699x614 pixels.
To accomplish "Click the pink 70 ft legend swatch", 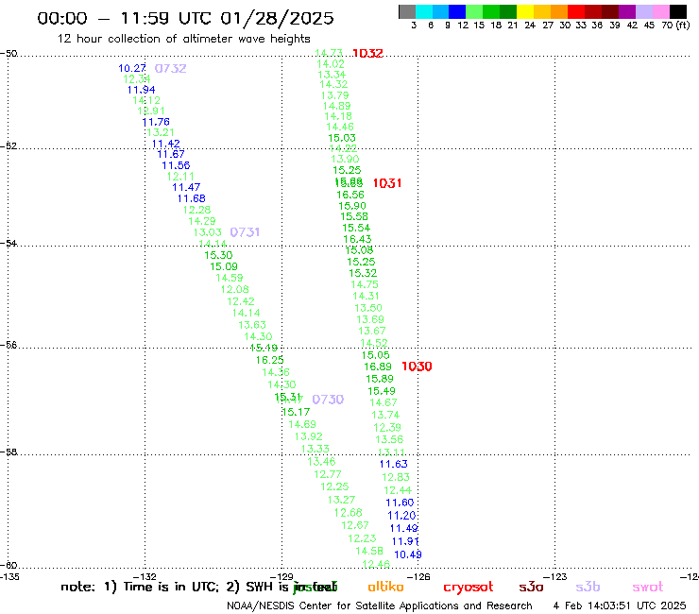I will [x=660, y=11].
